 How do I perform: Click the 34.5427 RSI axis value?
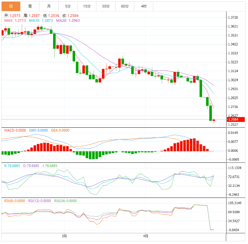pyautogui.click(x=234, y=221)
